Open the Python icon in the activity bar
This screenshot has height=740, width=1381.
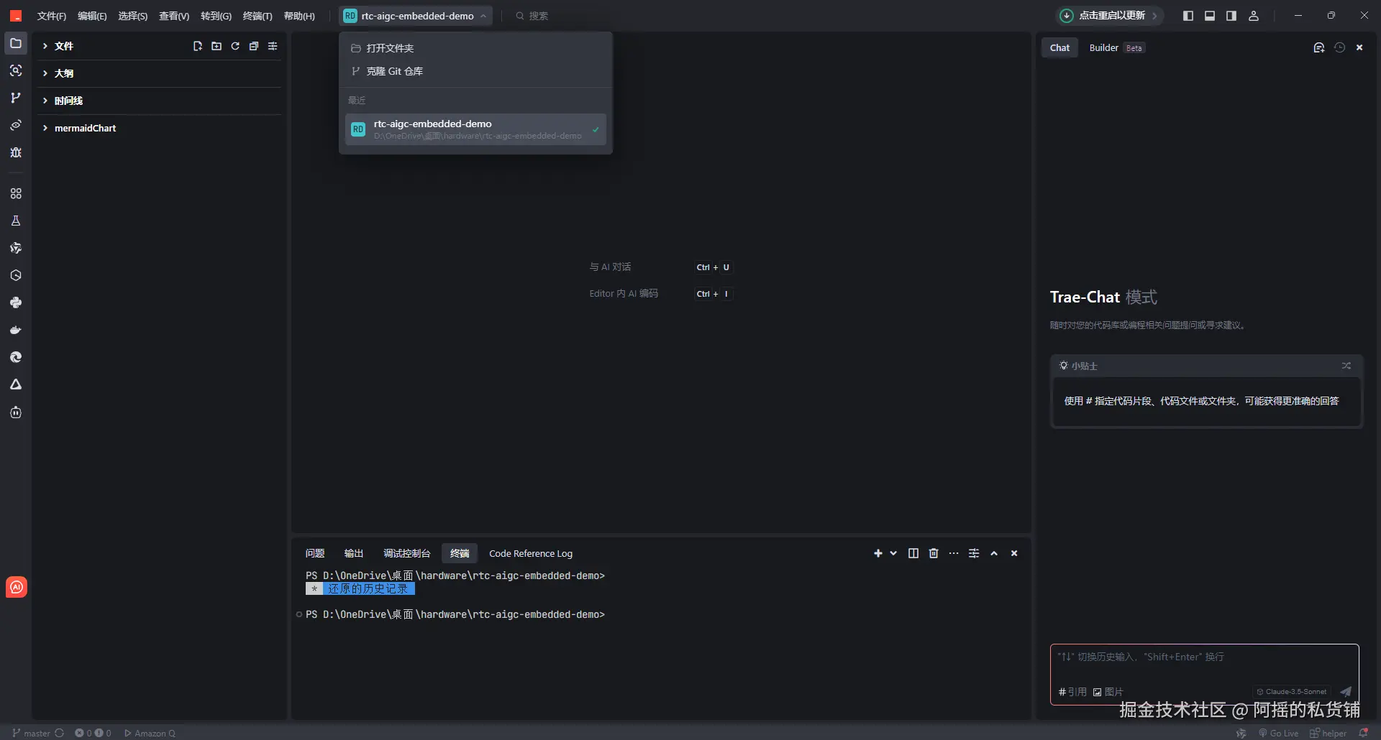click(16, 302)
